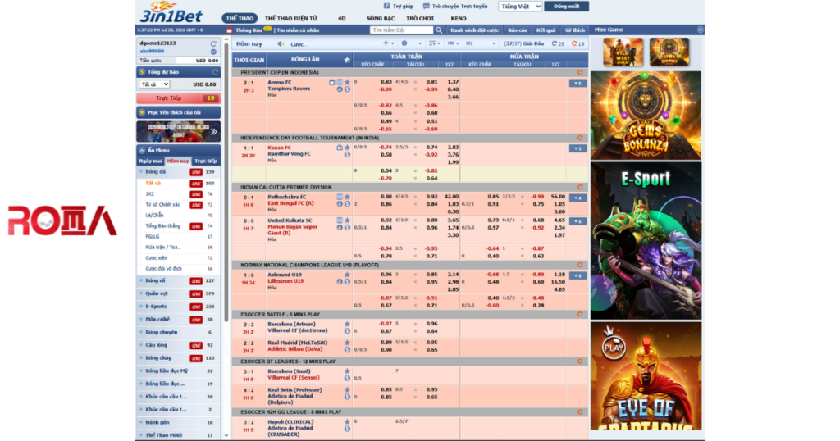
Task: Refresh the Independence Day Football Tournament section
Action: [580, 138]
